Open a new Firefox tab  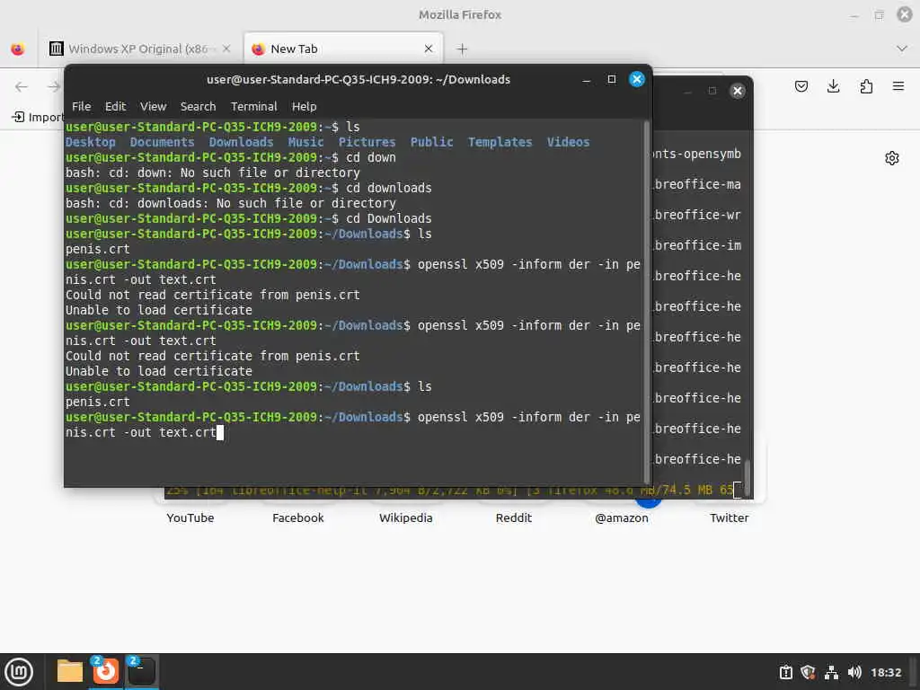click(462, 49)
